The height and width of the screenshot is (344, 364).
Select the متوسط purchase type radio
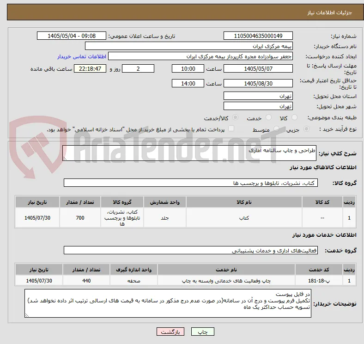point(276,129)
